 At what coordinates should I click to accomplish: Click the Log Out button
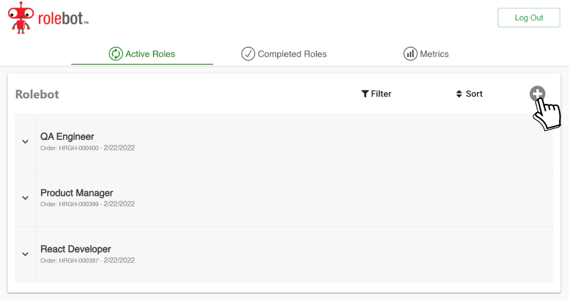pyautogui.click(x=529, y=17)
